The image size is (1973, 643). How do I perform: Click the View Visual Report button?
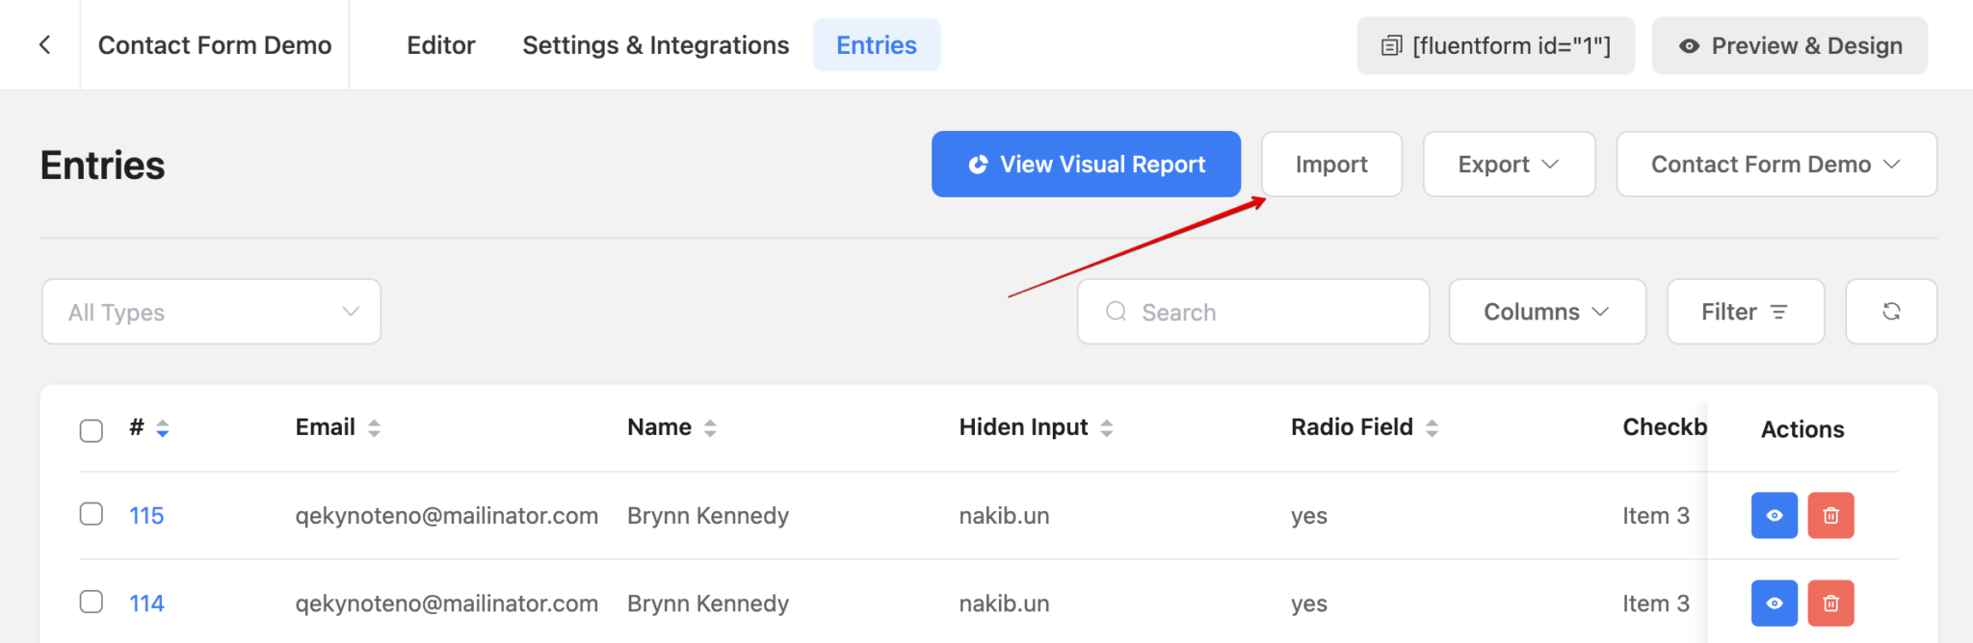point(1086,165)
